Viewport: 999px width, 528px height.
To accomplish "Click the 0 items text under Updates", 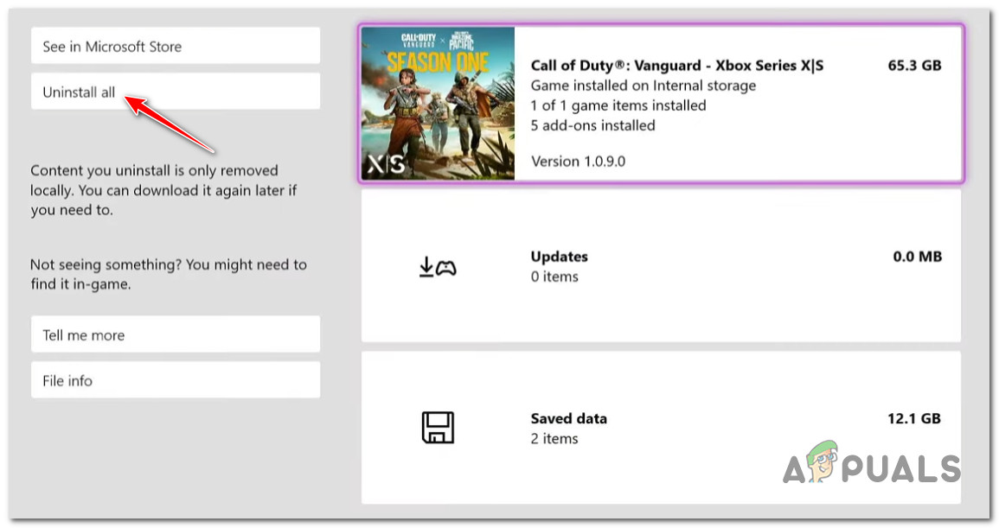I will pos(554,277).
